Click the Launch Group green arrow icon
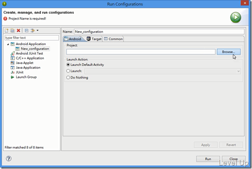 (13, 77)
